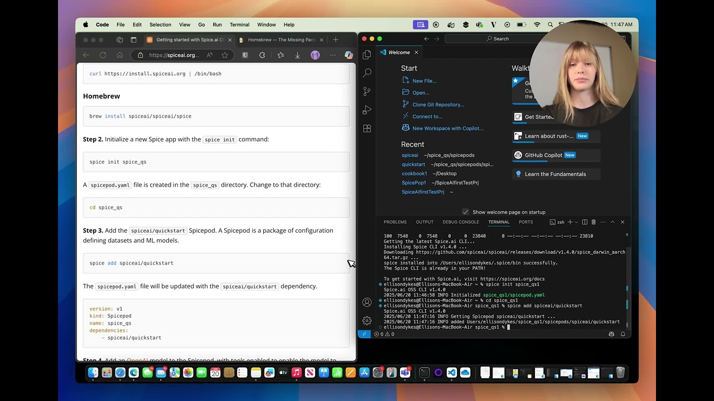Click the browser back arrow
Screen dimensions: 714x401
coord(86,55)
